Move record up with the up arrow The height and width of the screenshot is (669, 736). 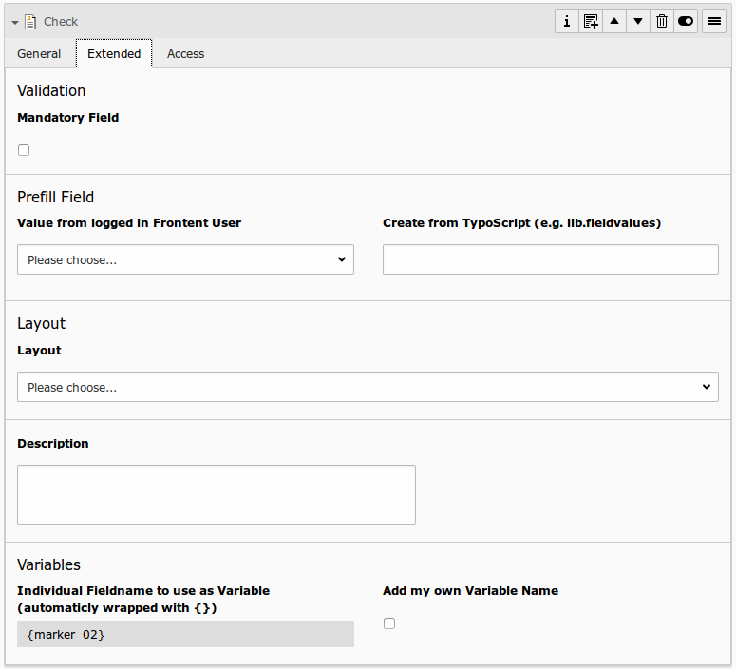614,21
